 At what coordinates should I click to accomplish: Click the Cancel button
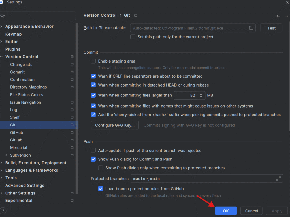[x=251, y=211]
